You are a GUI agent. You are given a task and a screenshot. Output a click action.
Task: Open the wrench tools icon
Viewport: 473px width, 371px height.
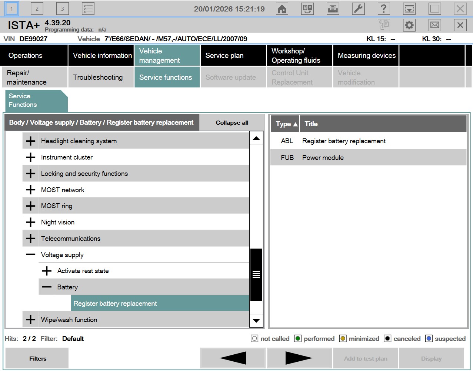point(358,9)
